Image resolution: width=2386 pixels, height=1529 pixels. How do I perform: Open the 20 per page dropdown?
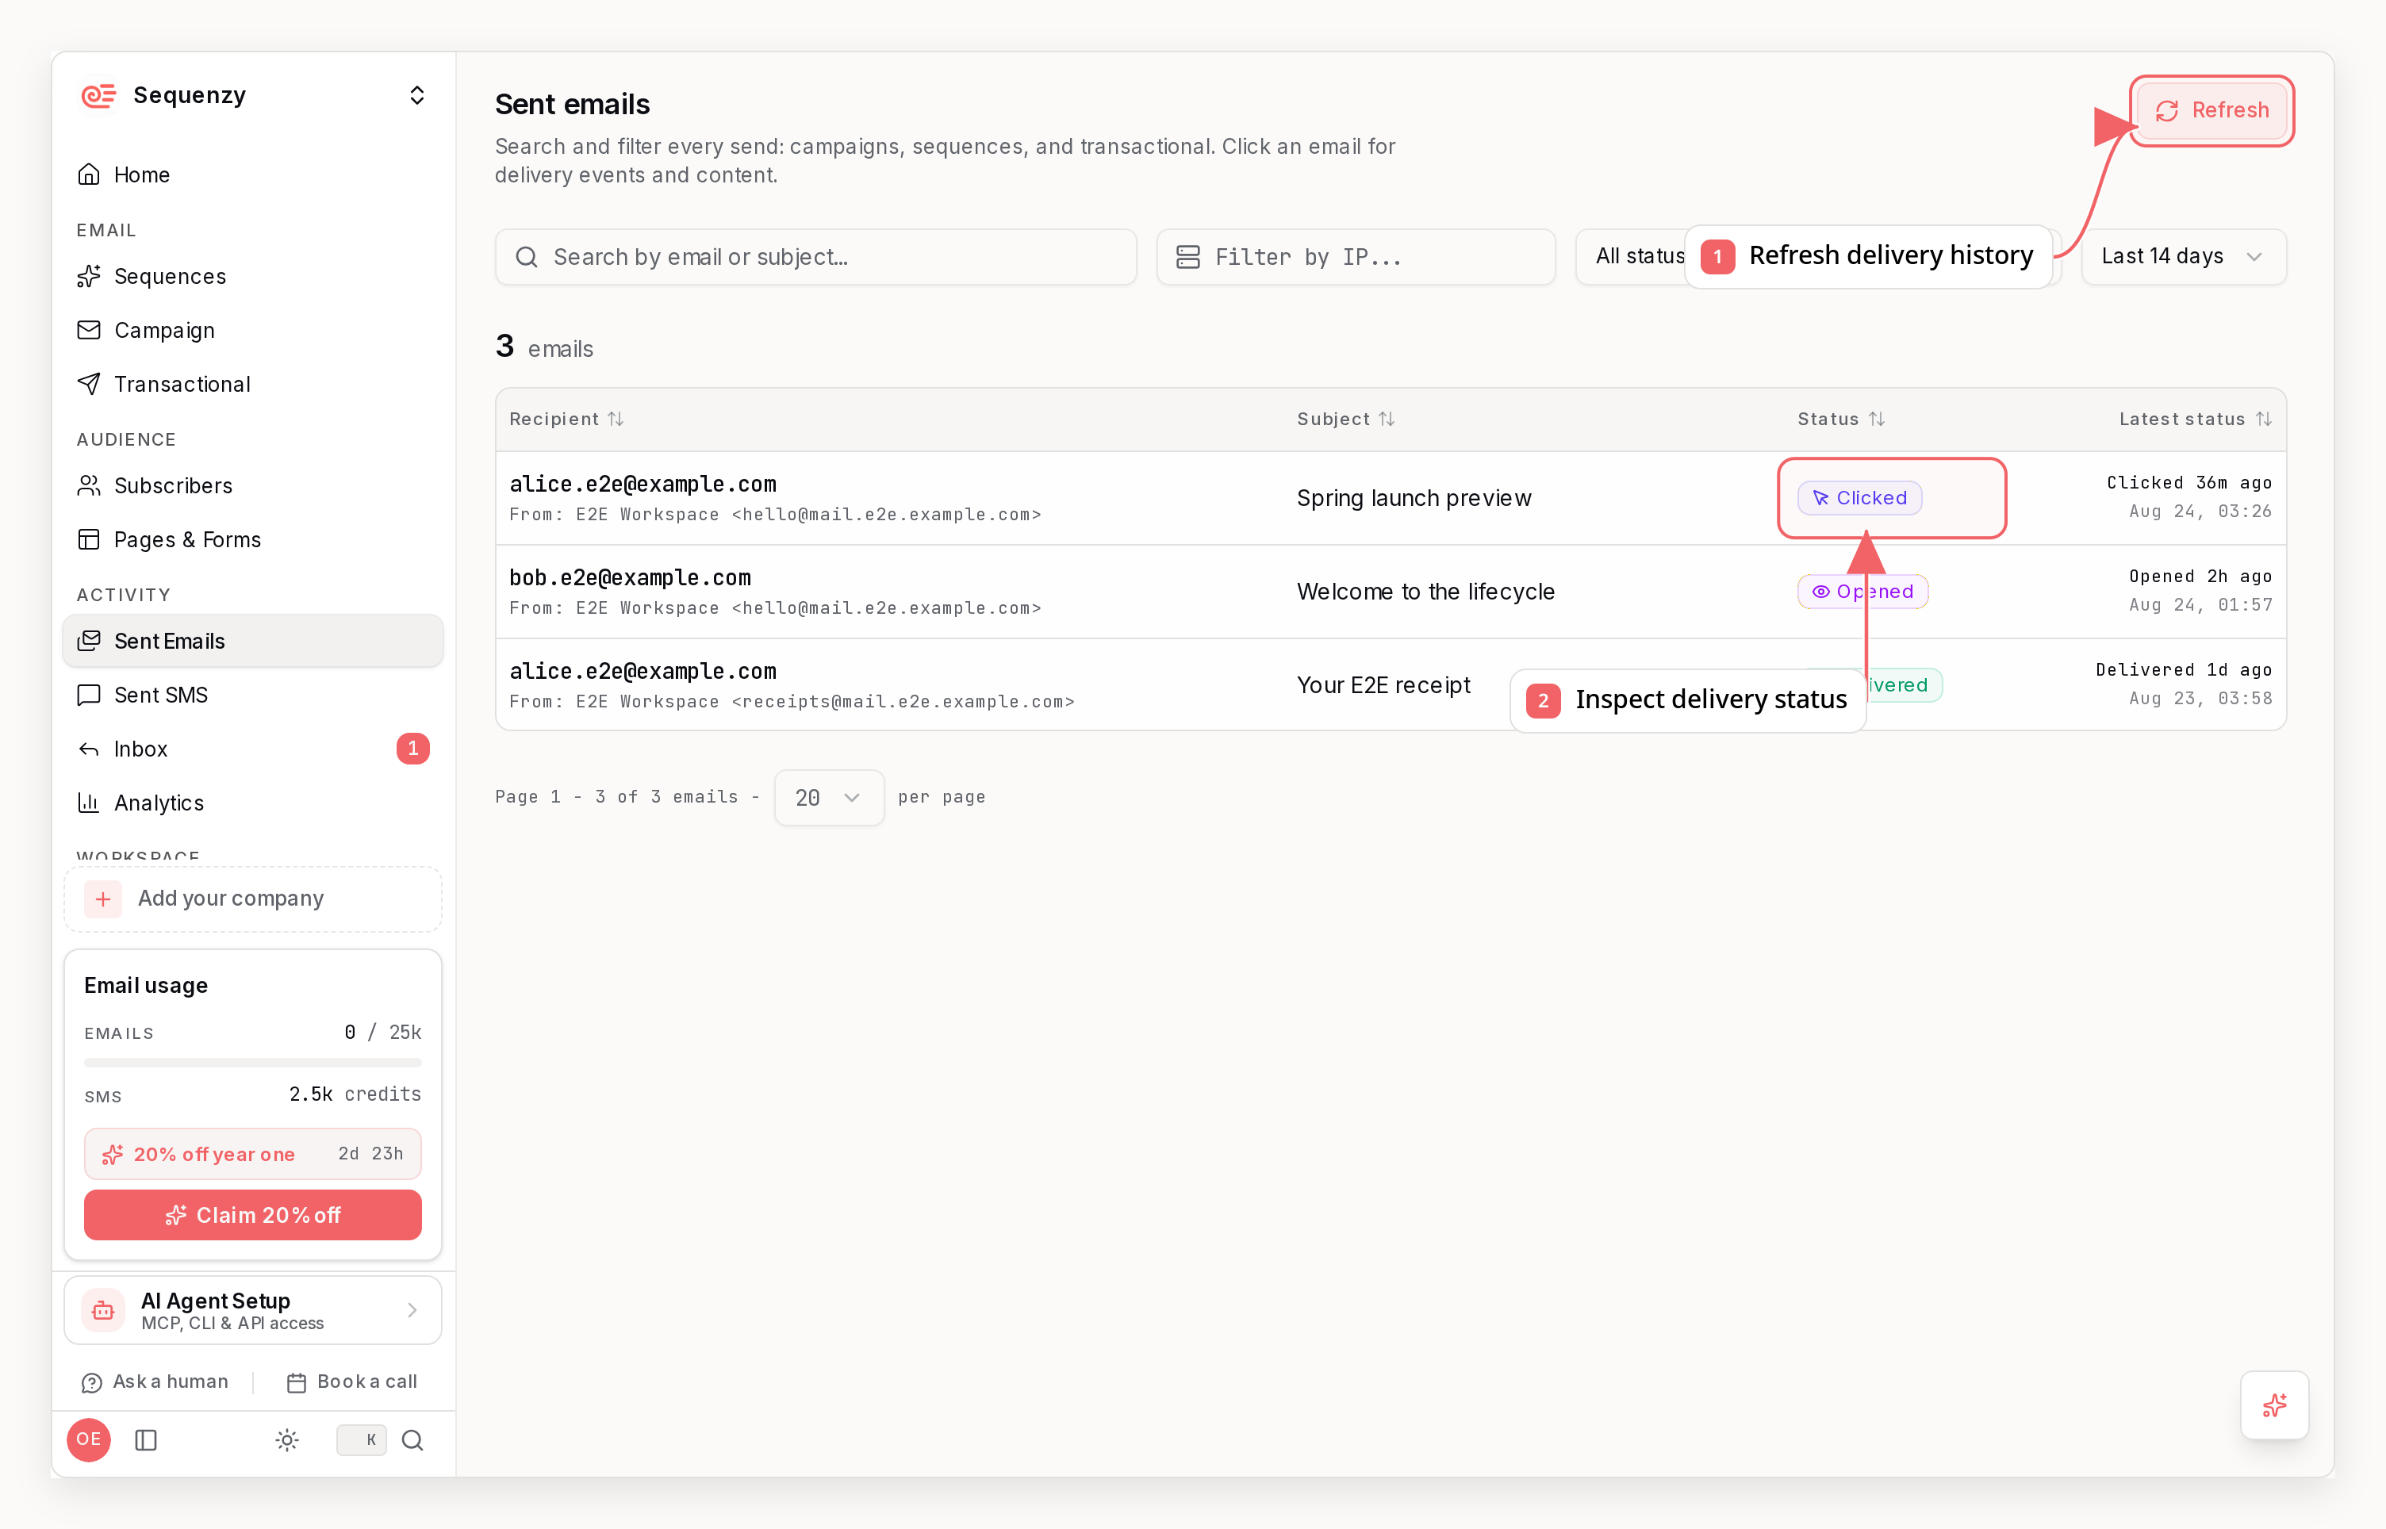point(829,797)
